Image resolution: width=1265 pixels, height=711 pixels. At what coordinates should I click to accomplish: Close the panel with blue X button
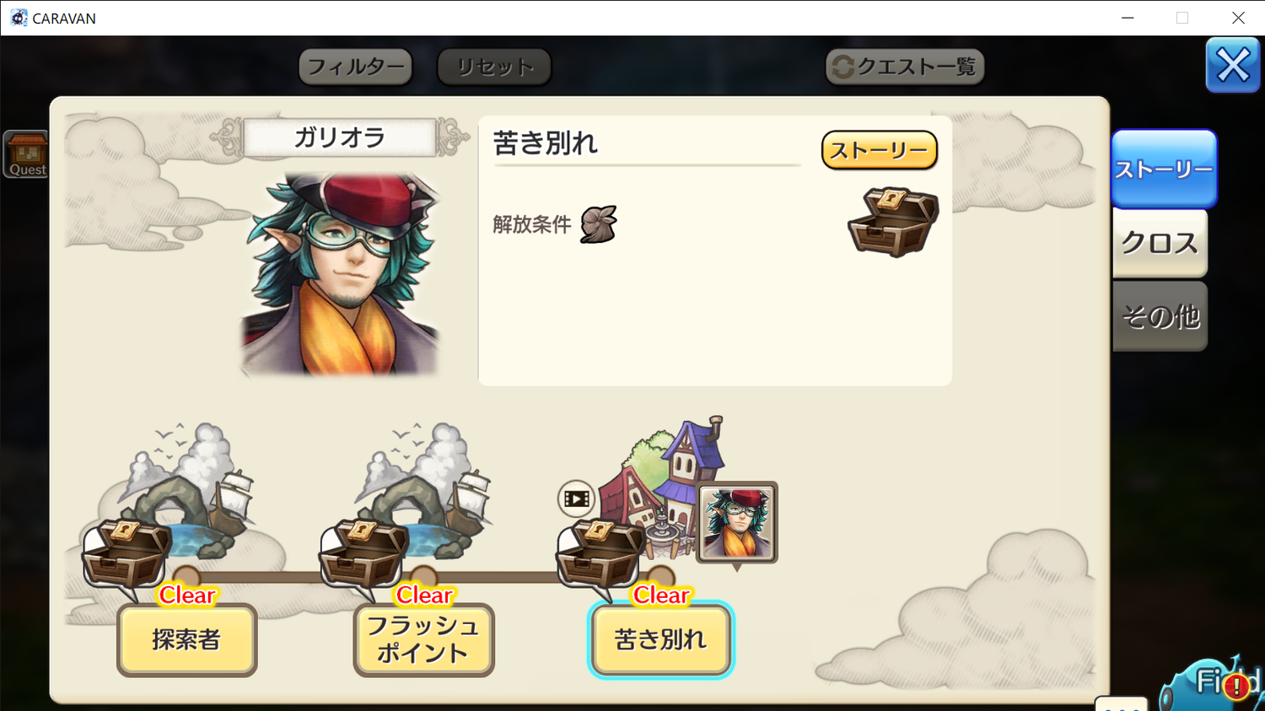1232,65
